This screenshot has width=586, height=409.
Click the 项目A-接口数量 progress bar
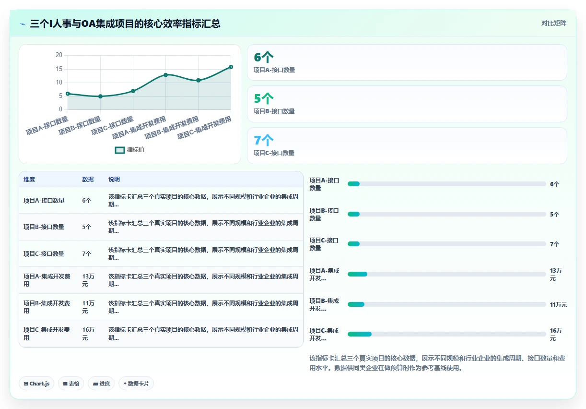(446, 184)
